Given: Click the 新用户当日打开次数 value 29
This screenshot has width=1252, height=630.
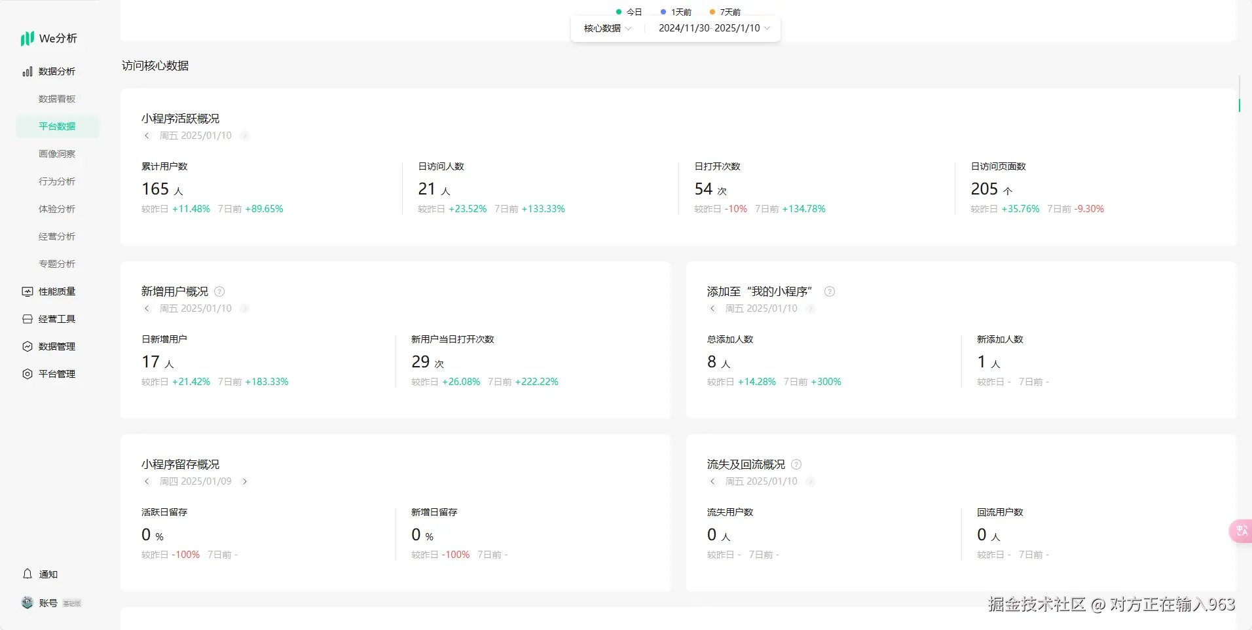Looking at the screenshot, I should [x=420, y=362].
